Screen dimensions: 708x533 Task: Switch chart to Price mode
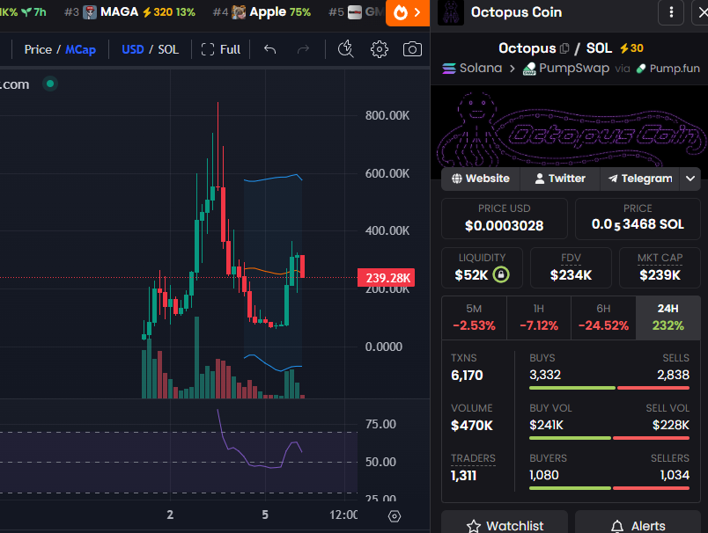point(38,49)
